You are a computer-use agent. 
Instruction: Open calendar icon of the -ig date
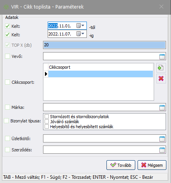pos(78,34)
